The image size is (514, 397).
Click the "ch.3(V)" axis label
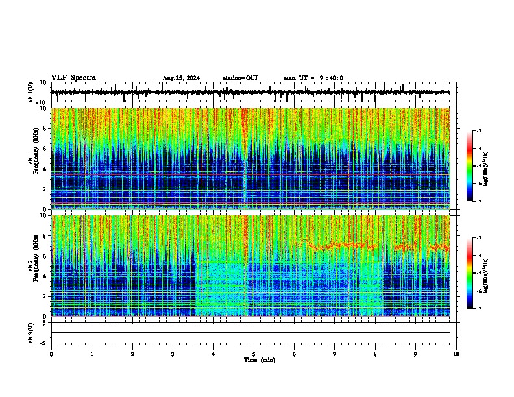point(31,333)
